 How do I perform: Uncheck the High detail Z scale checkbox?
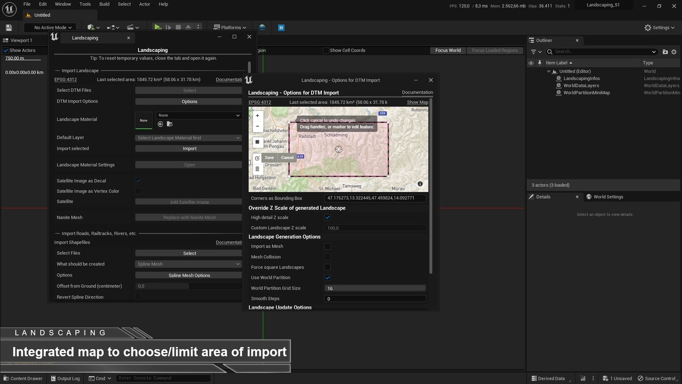(328, 218)
